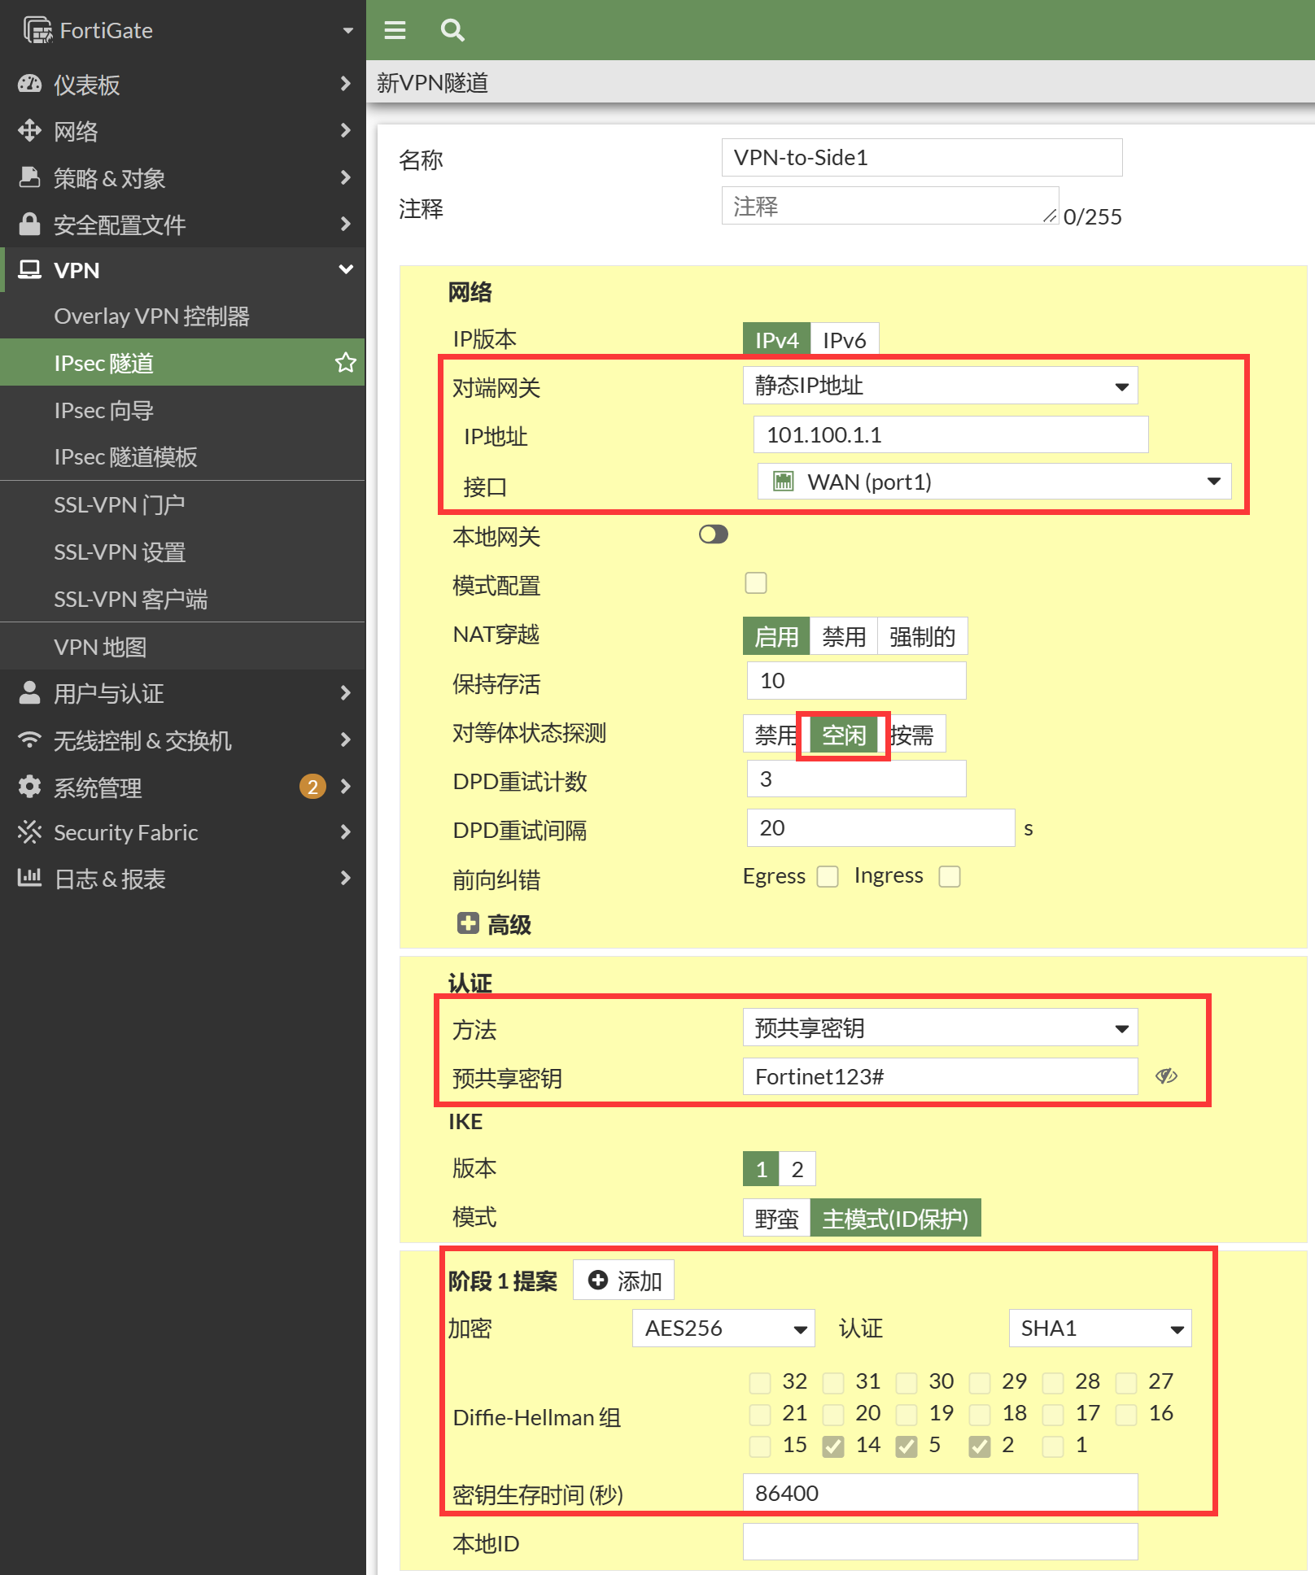Tick the Egress forward error correction checkbox
The height and width of the screenshot is (1575, 1315).
pos(828,876)
